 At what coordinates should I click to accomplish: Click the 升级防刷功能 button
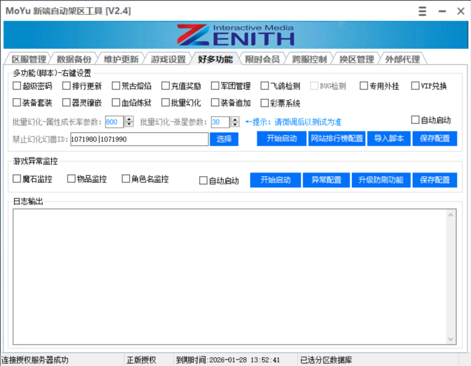pyautogui.click(x=381, y=180)
